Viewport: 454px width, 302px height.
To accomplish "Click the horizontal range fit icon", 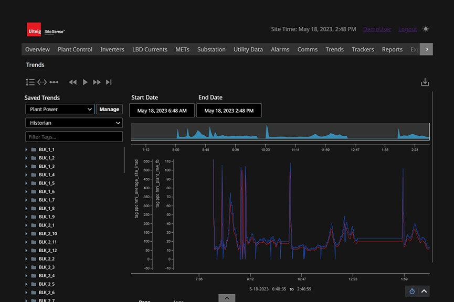I will pos(42,82).
